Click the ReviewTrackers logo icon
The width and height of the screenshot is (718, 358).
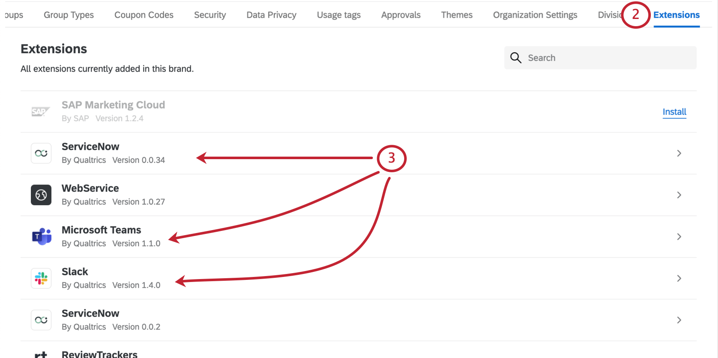point(41,355)
